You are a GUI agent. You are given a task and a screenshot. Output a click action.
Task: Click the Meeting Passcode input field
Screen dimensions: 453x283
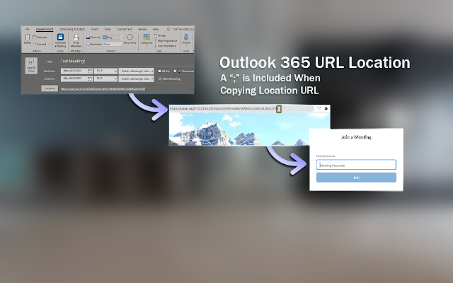356,165
